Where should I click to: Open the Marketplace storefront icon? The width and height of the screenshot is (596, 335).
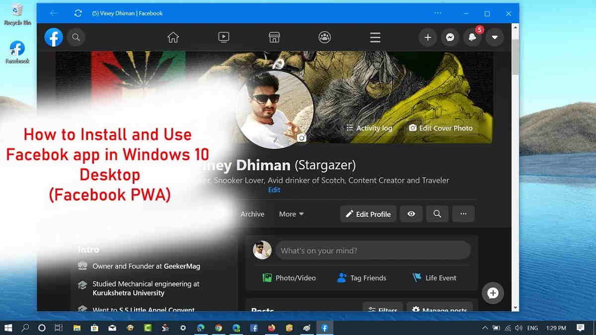(x=274, y=37)
